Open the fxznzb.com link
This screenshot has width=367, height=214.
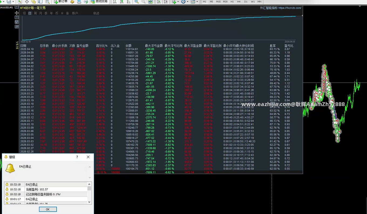click(x=290, y=8)
